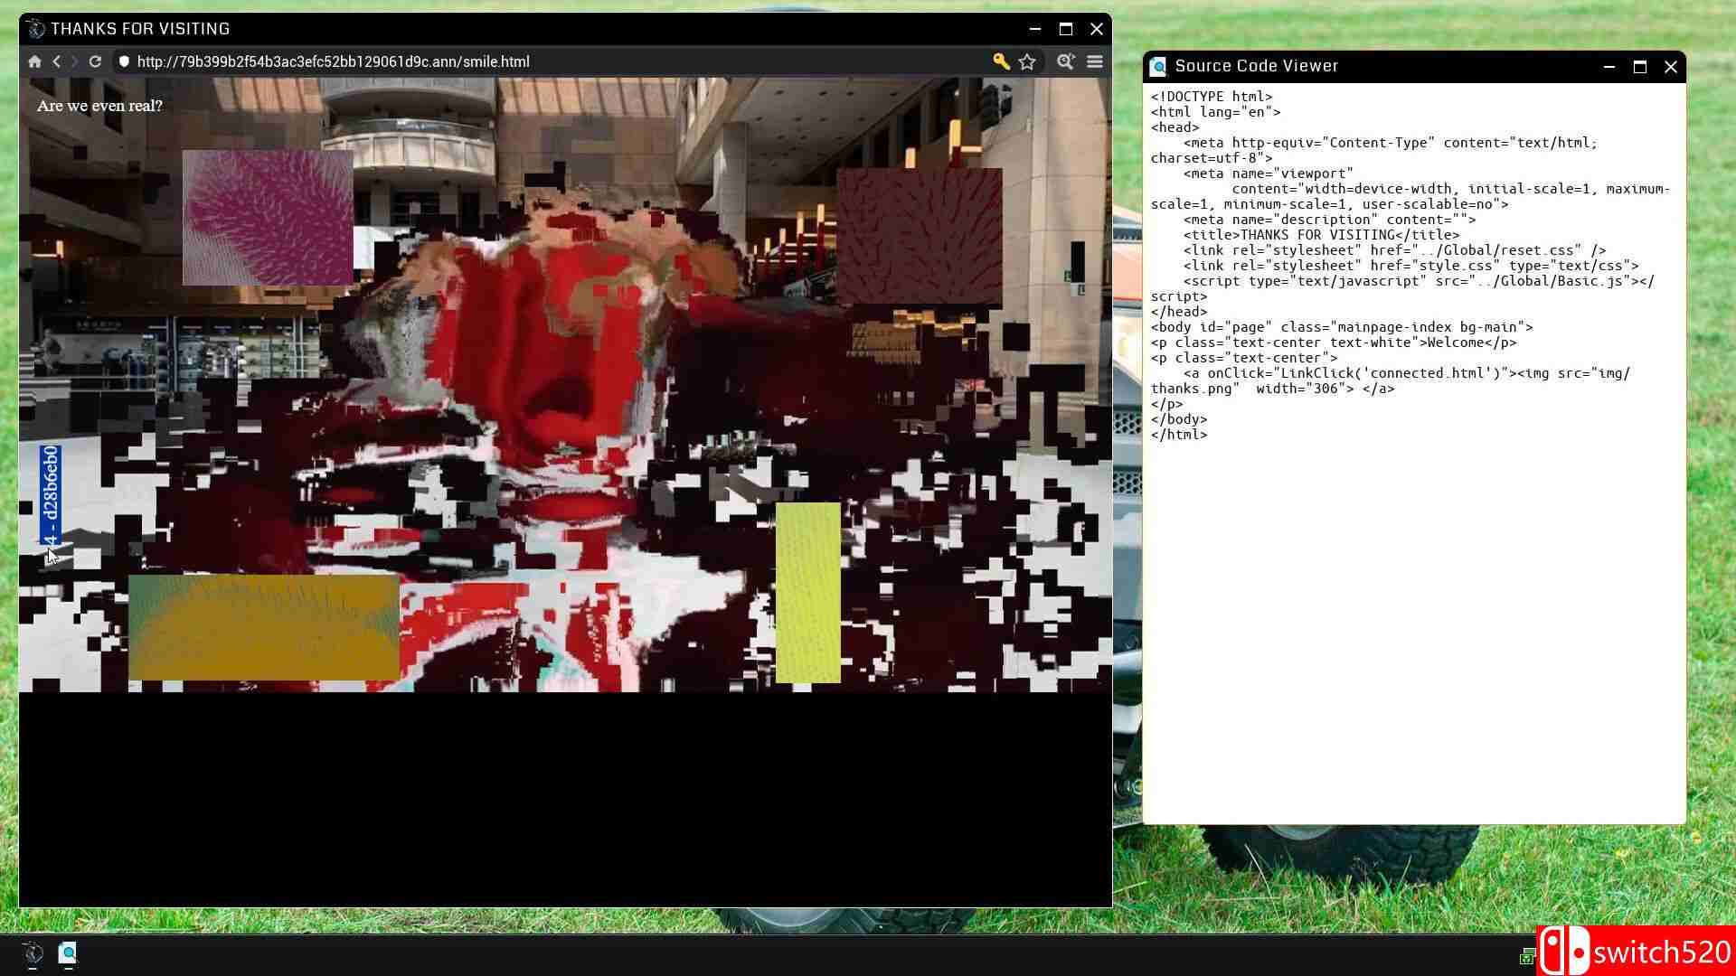1736x976 pixels.
Task: Click the smile.html address bar URL
Action: 333,61
